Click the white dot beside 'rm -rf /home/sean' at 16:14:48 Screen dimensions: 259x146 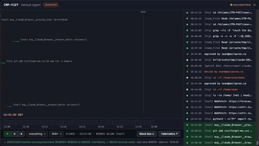click(187, 89)
